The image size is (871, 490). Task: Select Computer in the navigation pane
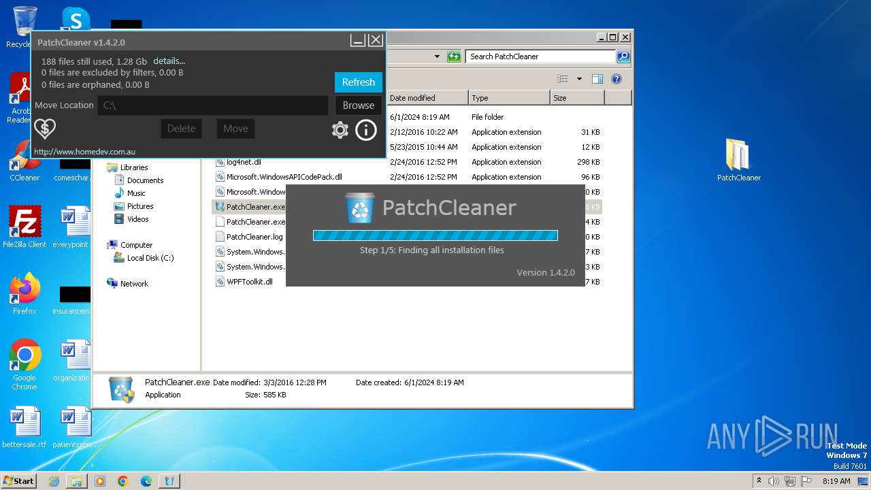136,245
